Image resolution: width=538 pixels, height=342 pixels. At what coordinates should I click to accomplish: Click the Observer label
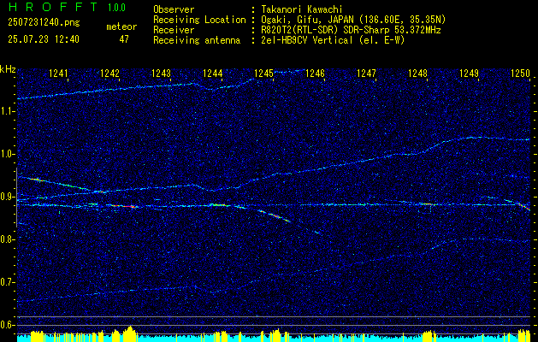[174, 9]
